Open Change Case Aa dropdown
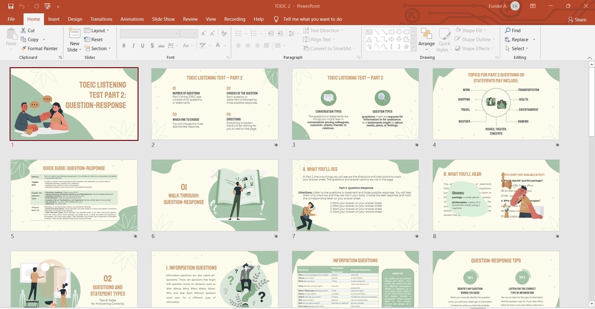 pos(187,45)
